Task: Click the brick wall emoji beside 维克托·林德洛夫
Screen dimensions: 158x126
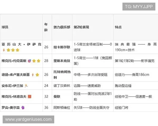Action: pyautogui.click(x=29, y=97)
